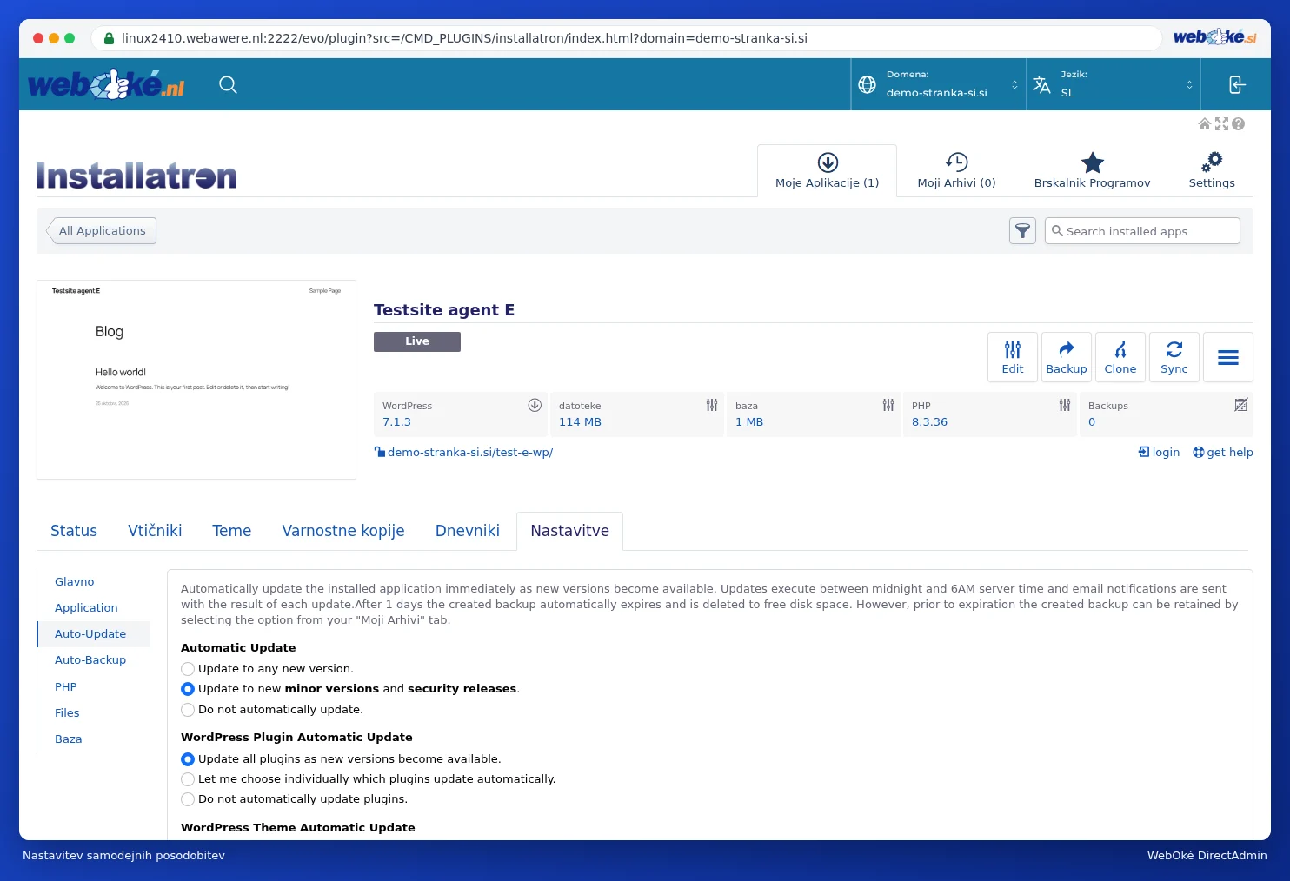Switch to Status tab
1290x881 pixels.
(74, 531)
